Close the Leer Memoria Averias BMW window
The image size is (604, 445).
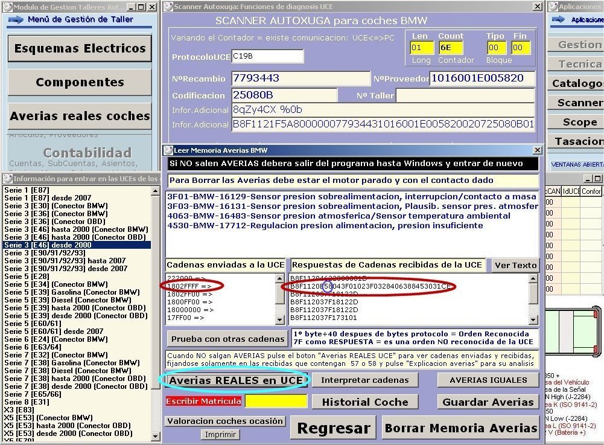tap(538, 150)
